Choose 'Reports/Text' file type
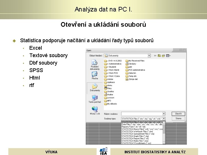 142,127
